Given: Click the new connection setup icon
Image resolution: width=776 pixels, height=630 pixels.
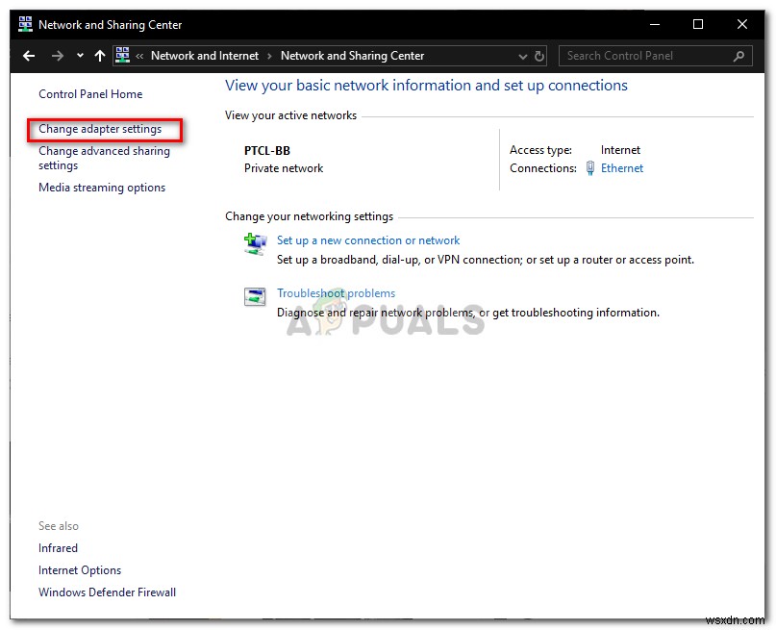Looking at the screenshot, I should pos(256,244).
